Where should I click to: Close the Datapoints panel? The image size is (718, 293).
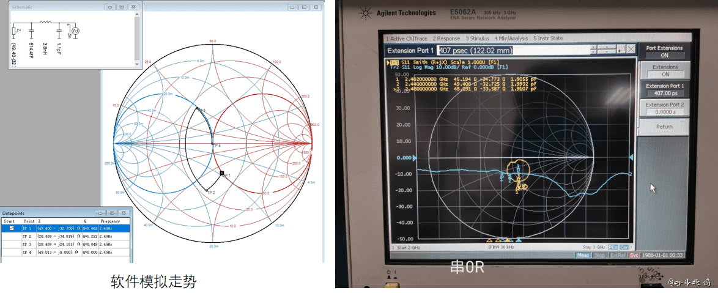click(125, 213)
